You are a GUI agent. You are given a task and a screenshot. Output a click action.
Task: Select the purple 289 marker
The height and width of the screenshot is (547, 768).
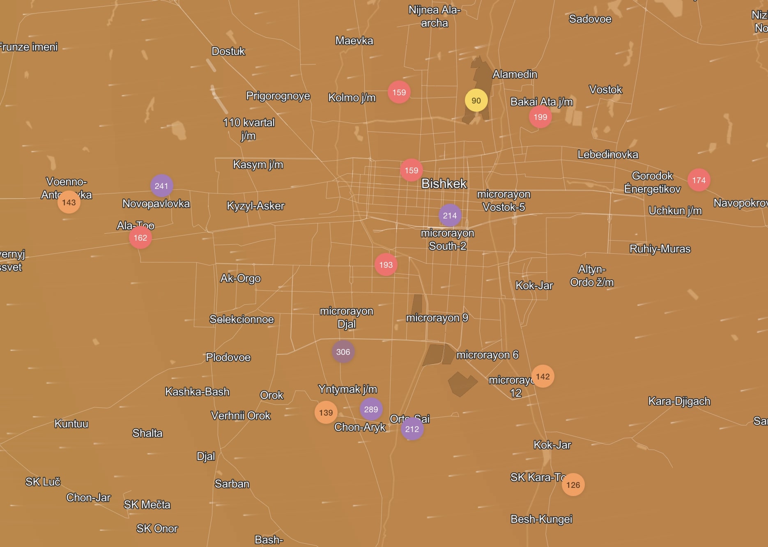point(371,409)
